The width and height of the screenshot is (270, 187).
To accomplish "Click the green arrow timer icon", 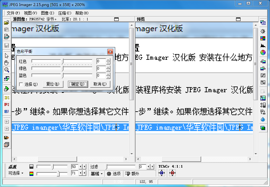I will tap(7, 89).
